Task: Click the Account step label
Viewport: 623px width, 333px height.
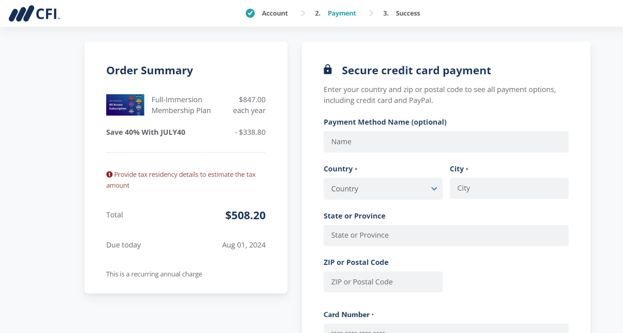Action: tap(275, 13)
